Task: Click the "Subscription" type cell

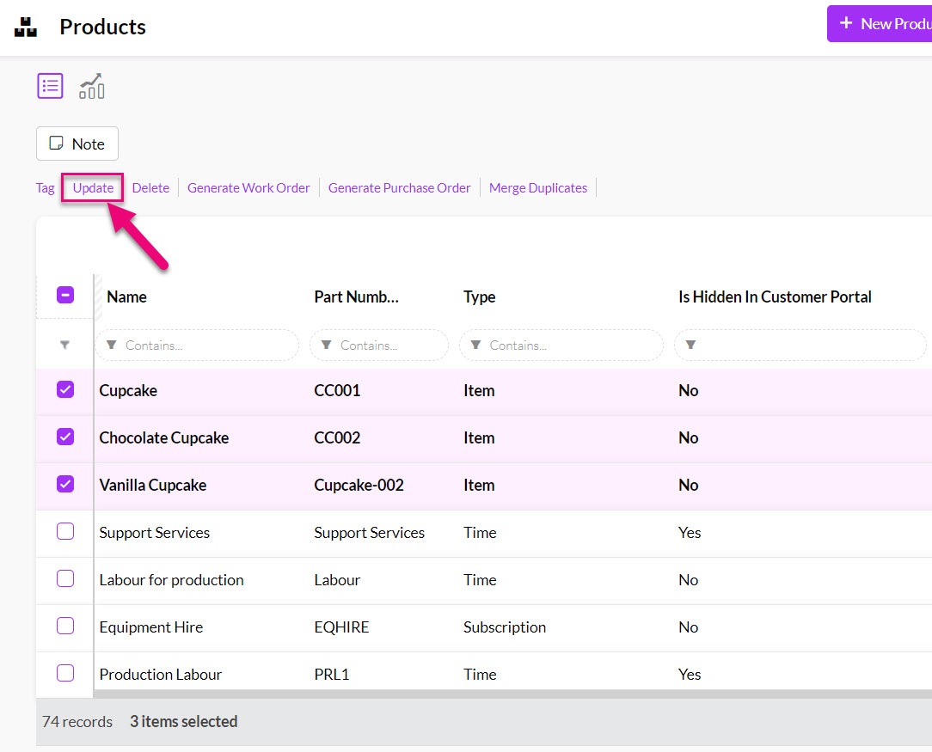Action: pyautogui.click(x=505, y=627)
